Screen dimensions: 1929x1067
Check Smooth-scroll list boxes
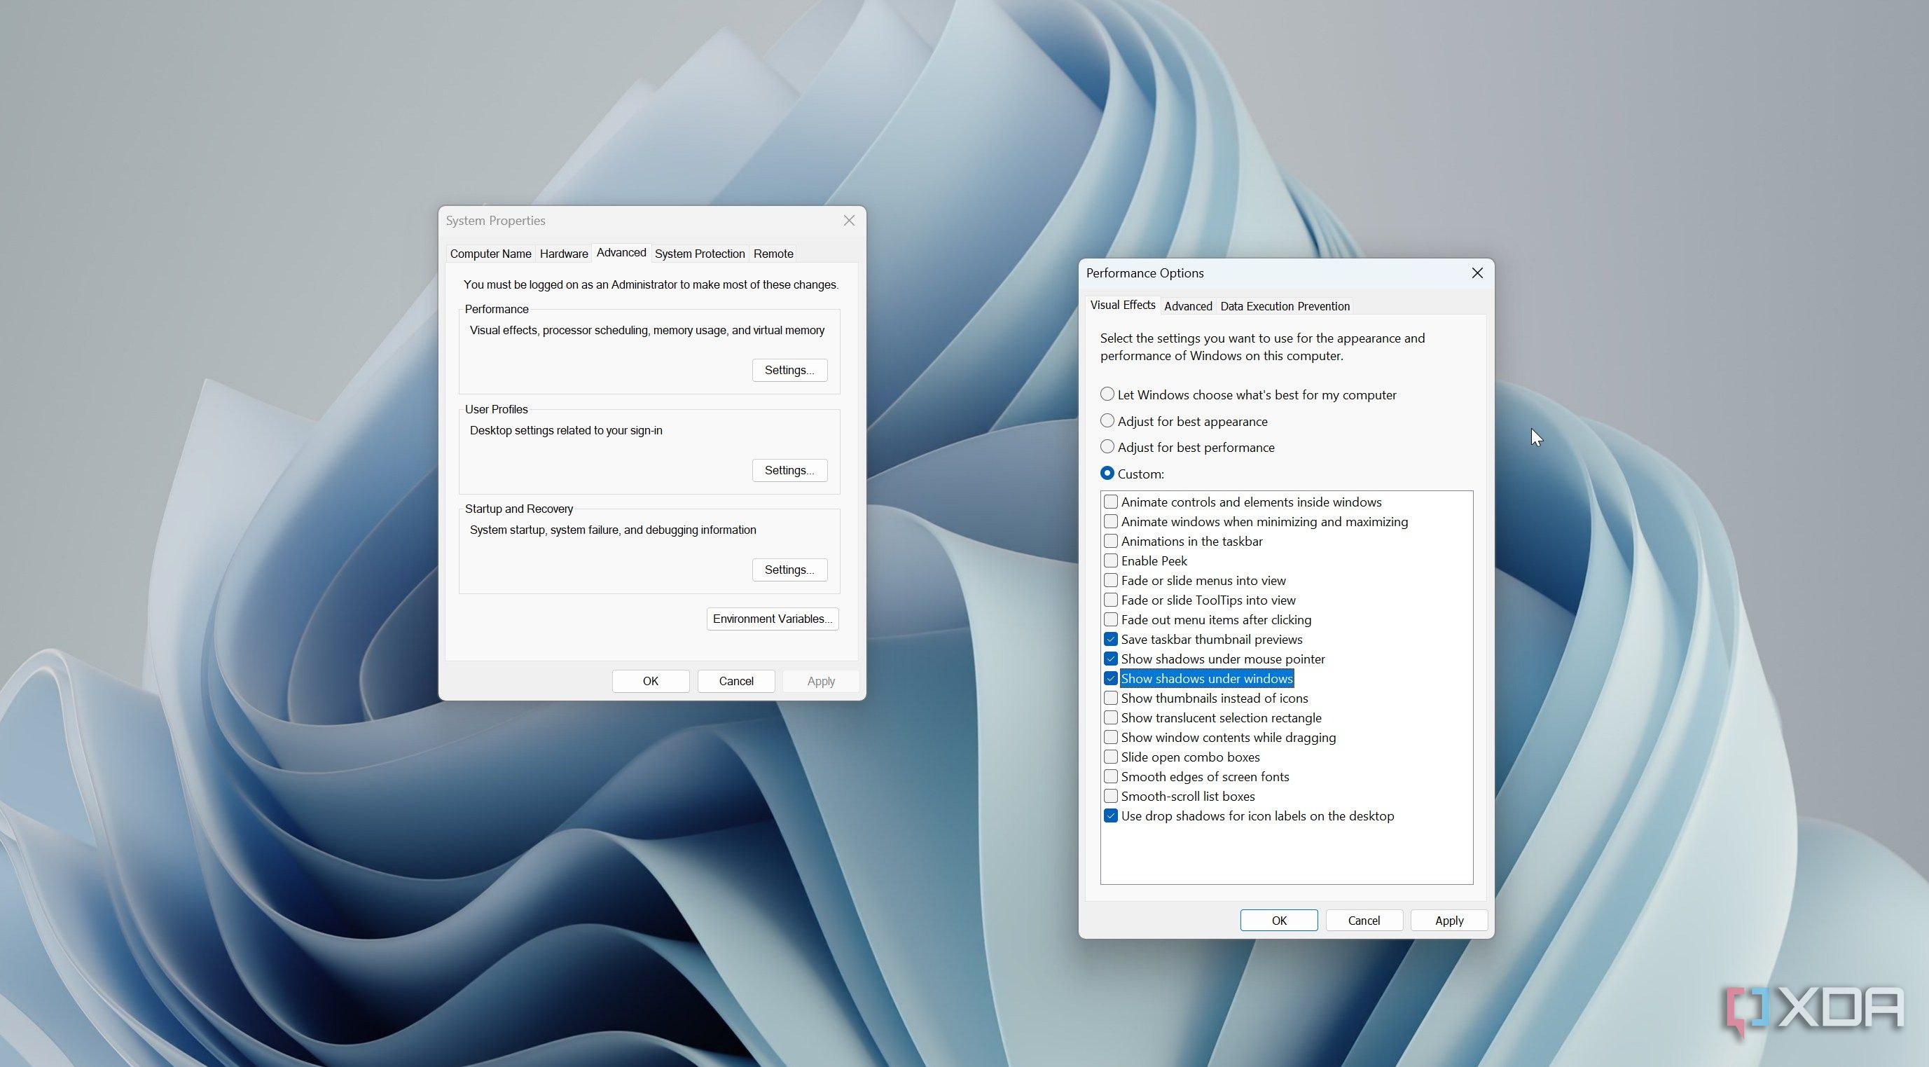tap(1110, 796)
